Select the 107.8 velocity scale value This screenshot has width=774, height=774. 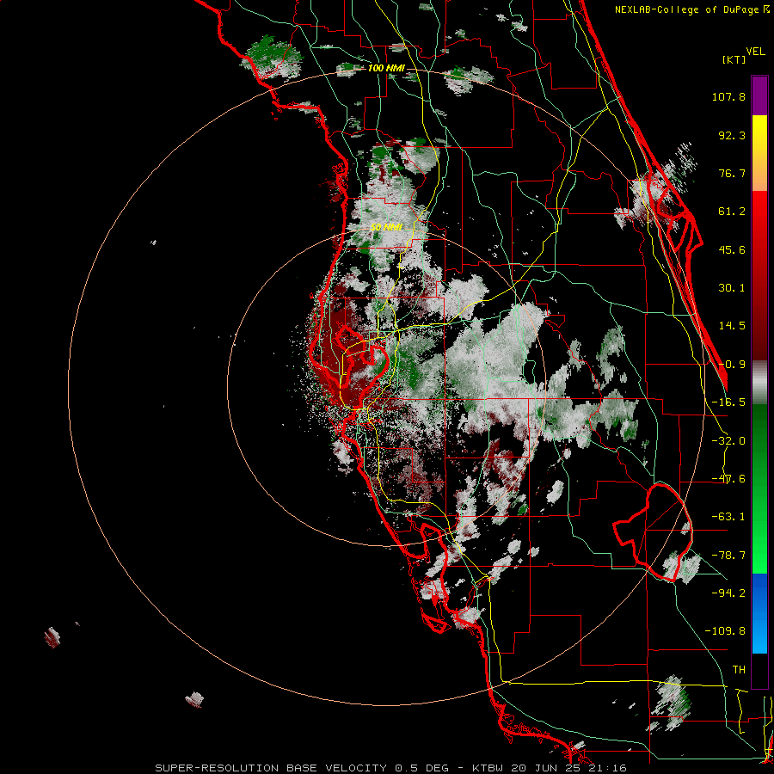pos(728,96)
